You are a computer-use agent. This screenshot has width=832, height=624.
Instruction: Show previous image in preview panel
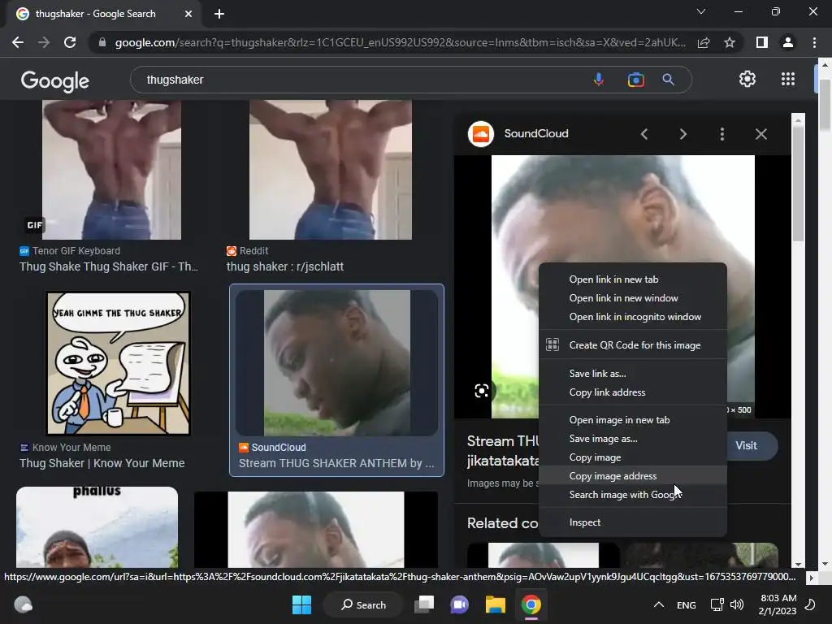click(644, 134)
